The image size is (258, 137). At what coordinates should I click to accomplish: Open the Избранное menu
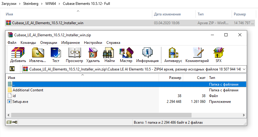coord(70,42)
